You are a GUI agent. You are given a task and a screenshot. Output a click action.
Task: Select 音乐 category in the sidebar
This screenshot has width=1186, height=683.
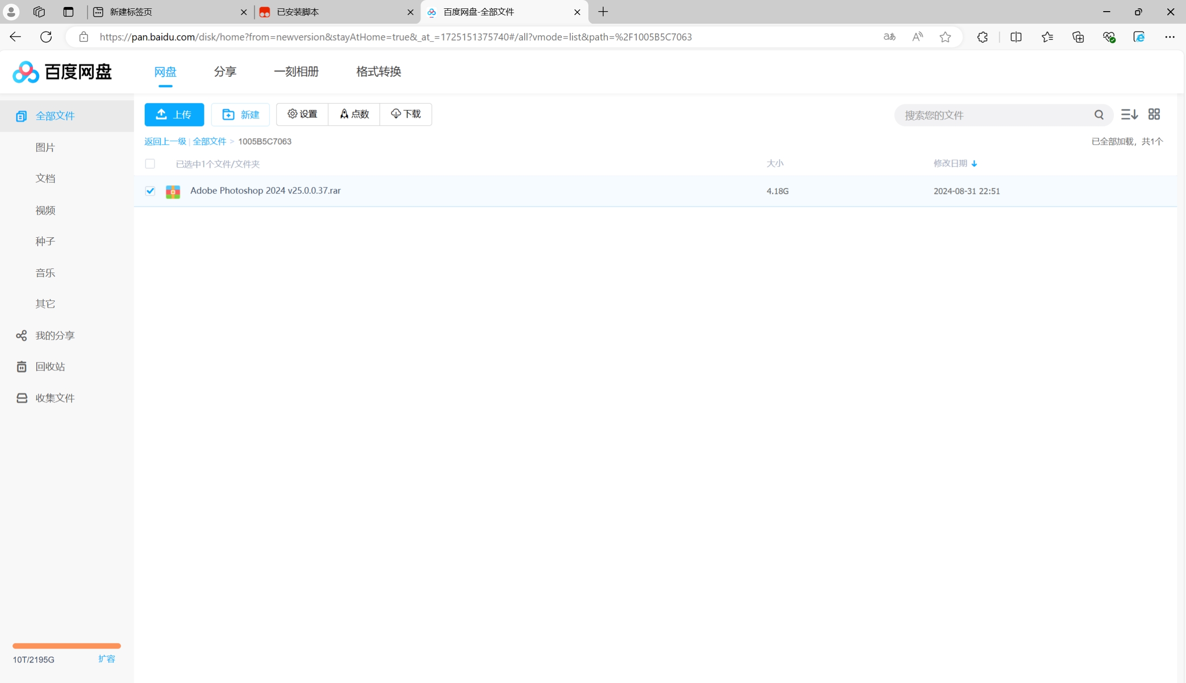(x=46, y=273)
